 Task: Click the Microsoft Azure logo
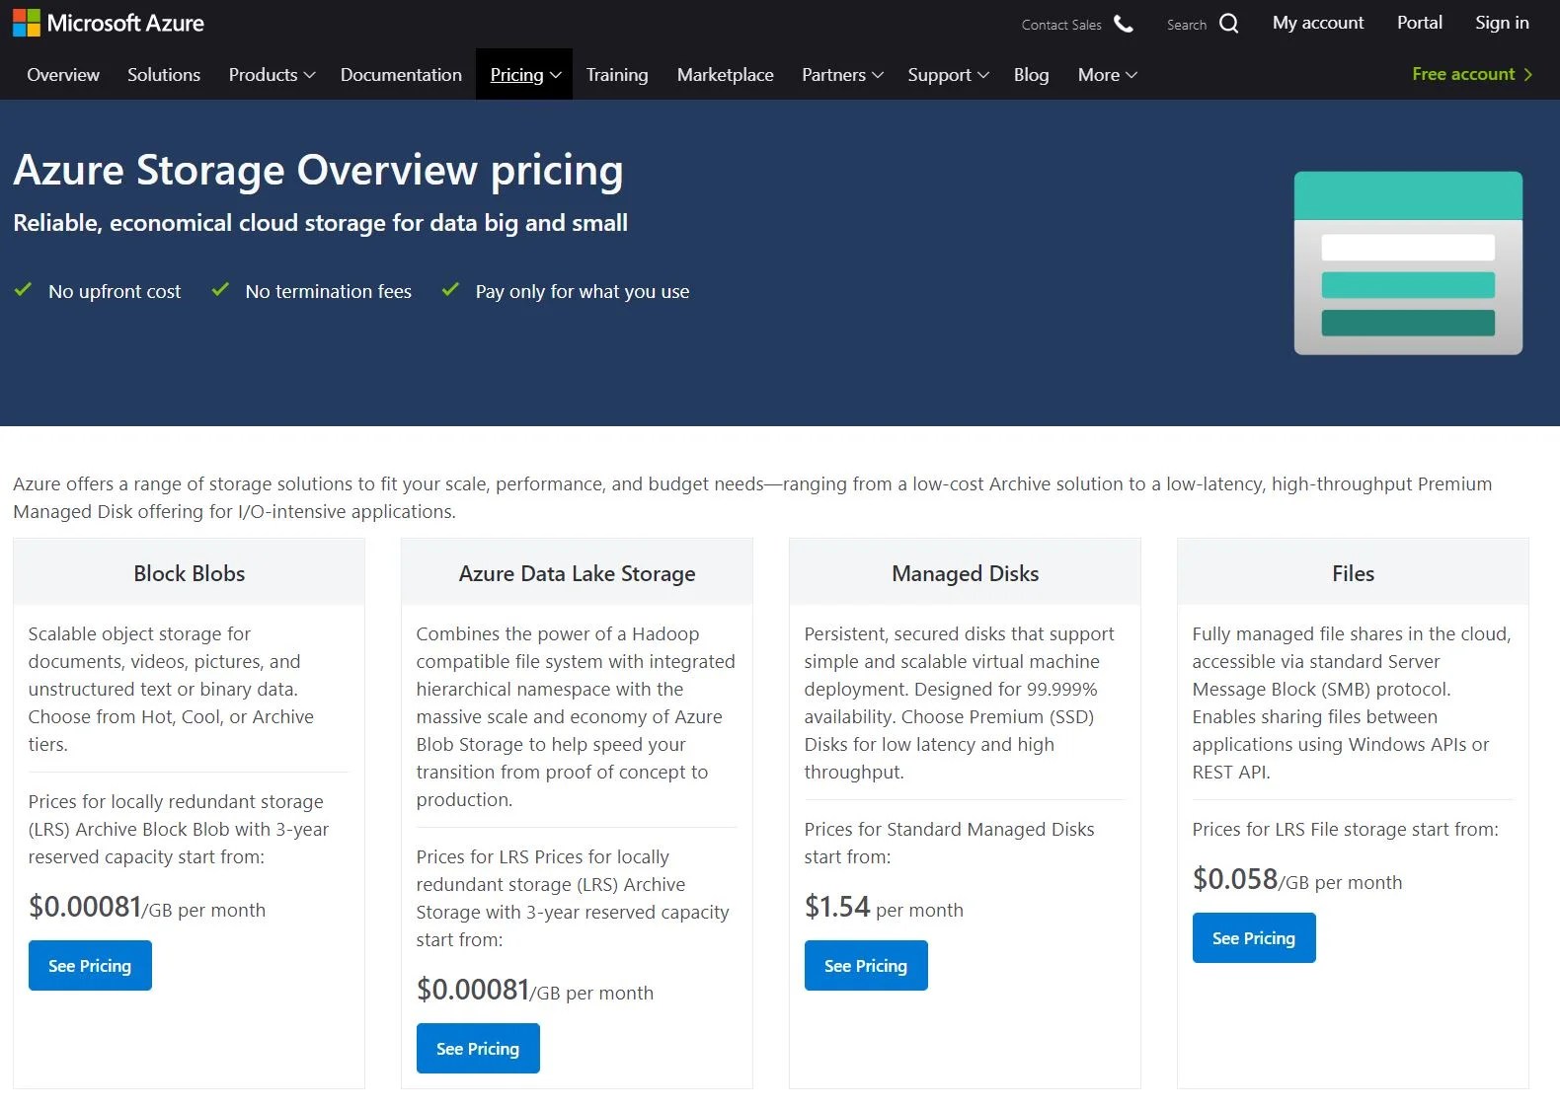click(109, 23)
